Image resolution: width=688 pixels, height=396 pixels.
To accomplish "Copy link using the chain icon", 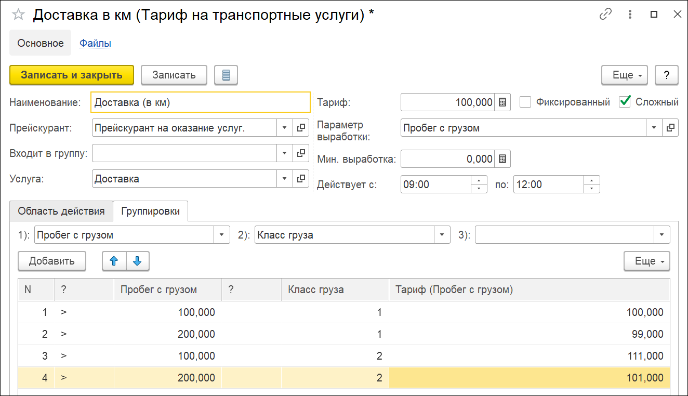I will click(x=605, y=15).
